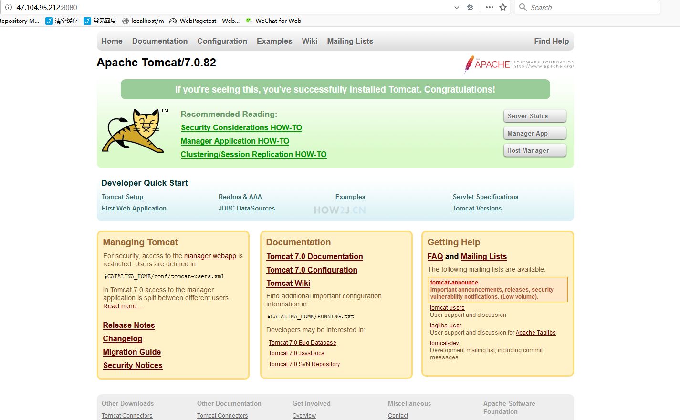Open the taglibs-user mailing list link
The height and width of the screenshot is (420, 680).
[x=446, y=325]
